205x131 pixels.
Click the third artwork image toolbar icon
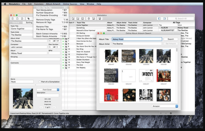click(x=83, y=19)
